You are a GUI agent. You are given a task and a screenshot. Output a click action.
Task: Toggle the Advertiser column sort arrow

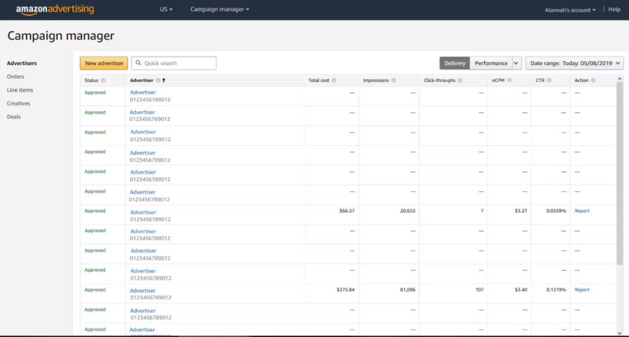point(164,80)
